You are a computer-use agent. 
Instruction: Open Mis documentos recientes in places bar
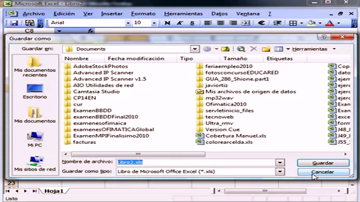[35, 66]
